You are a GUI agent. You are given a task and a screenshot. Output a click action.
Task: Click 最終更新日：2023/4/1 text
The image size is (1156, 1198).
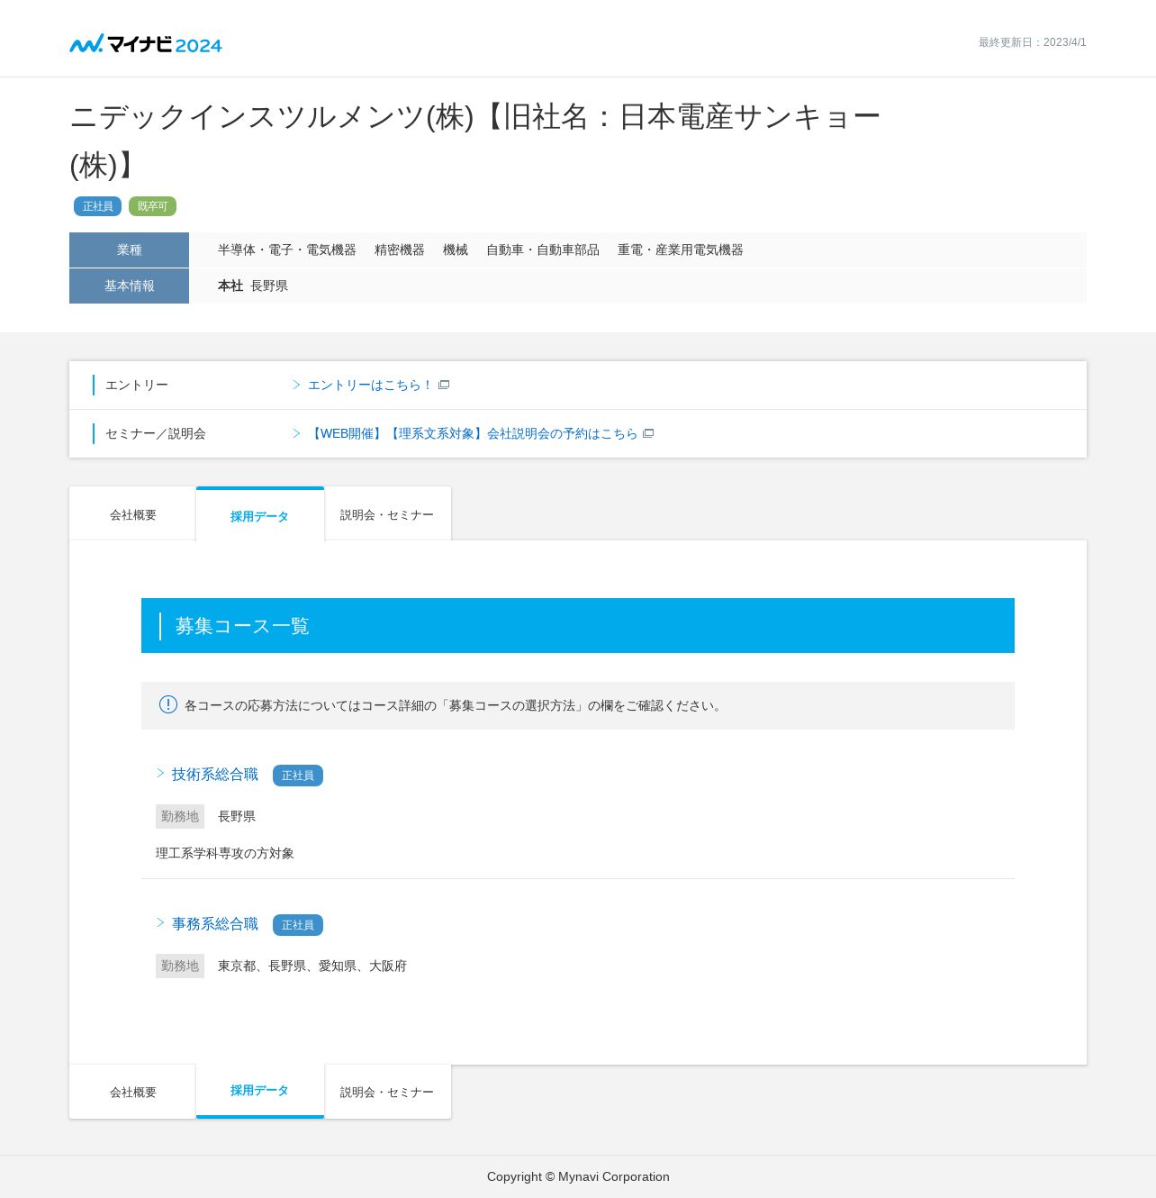coord(1033,42)
